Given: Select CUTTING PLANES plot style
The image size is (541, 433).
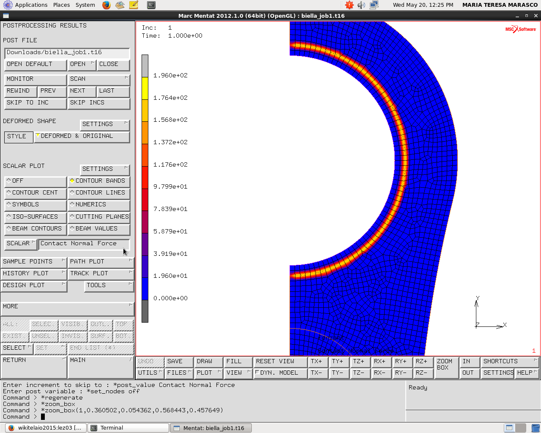Looking at the screenshot, I should [x=98, y=217].
